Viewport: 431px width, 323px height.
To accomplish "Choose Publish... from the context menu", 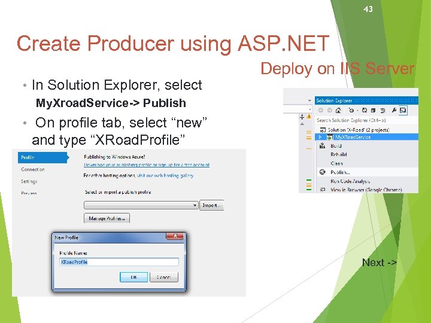I will (368, 172).
